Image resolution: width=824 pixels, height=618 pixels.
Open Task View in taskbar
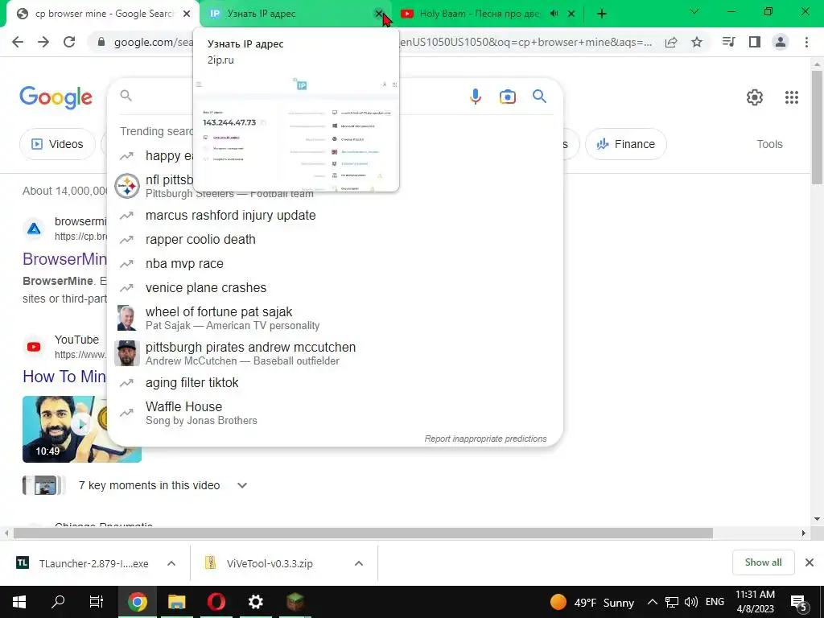click(97, 602)
